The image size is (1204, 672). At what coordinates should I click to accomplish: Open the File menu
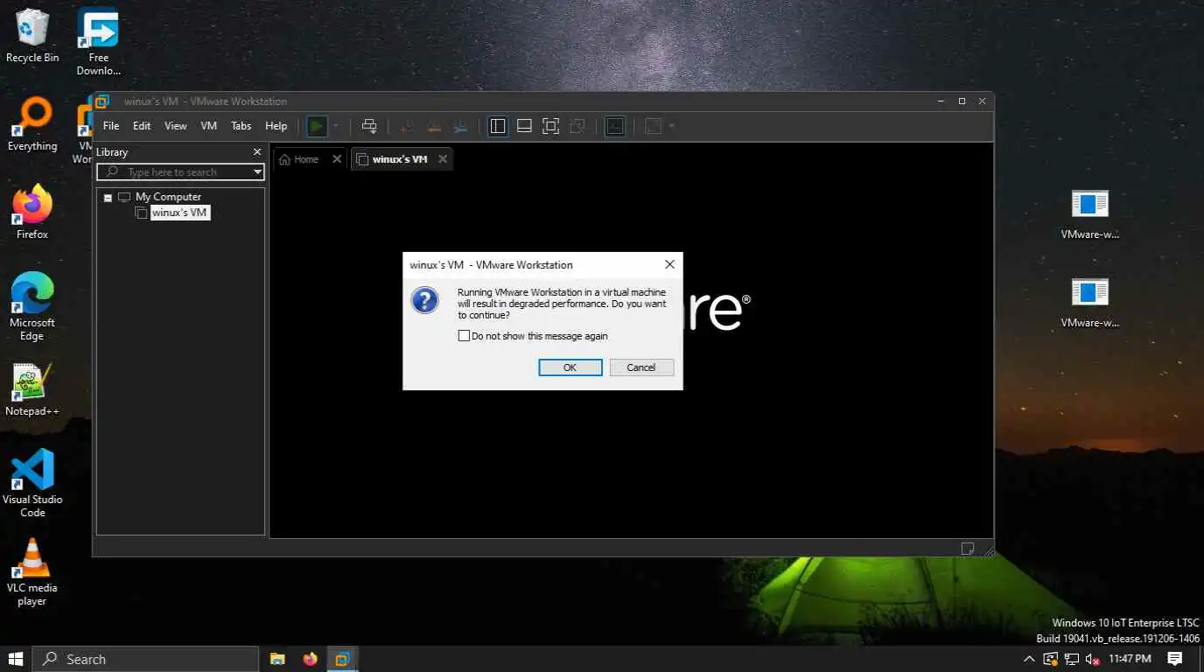tap(111, 126)
